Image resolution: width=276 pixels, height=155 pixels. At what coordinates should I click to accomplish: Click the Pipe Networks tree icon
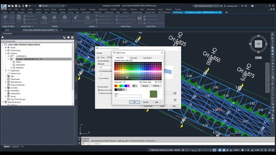[x=8, y=82]
